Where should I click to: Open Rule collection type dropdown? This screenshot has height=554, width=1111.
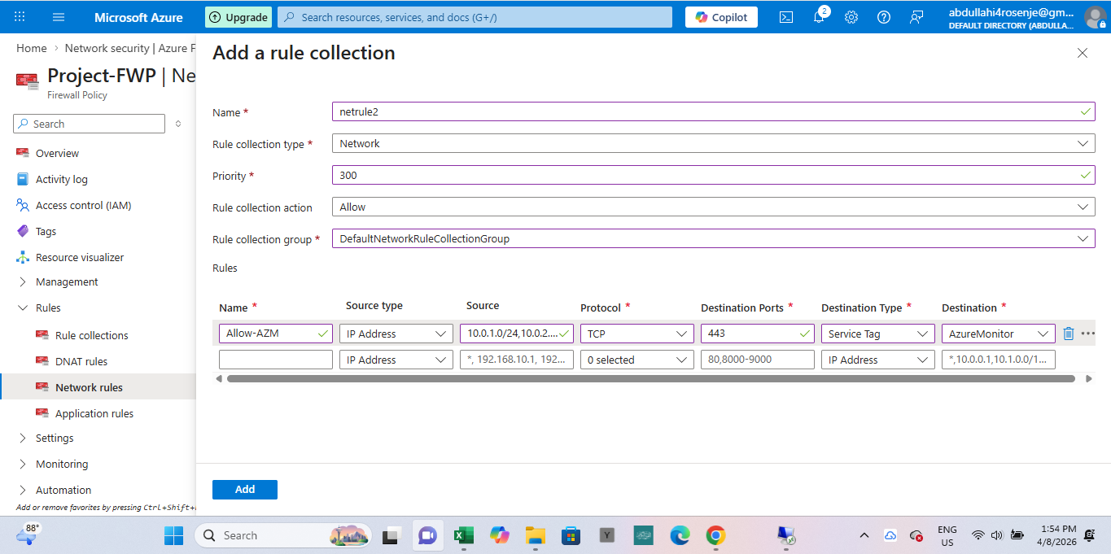click(713, 144)
